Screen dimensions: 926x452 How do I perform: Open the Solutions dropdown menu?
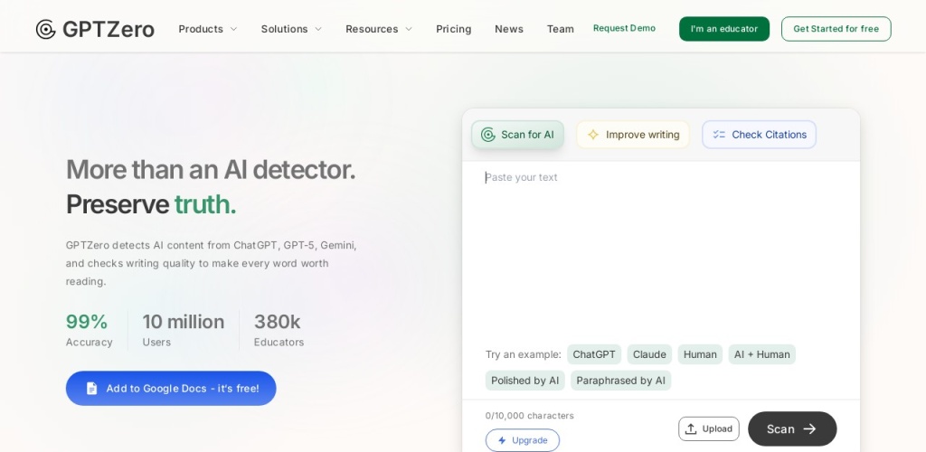pyautogui.click(x=291, y=29)
